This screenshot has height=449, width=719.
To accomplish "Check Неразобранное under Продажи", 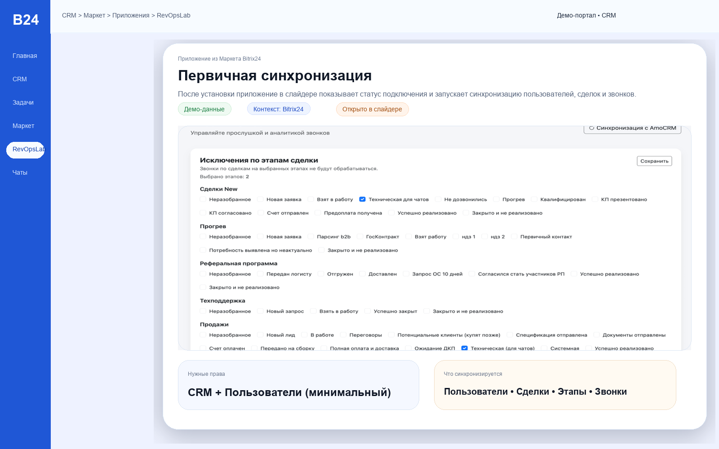I will pyautogui.click(x=203, y=335).
